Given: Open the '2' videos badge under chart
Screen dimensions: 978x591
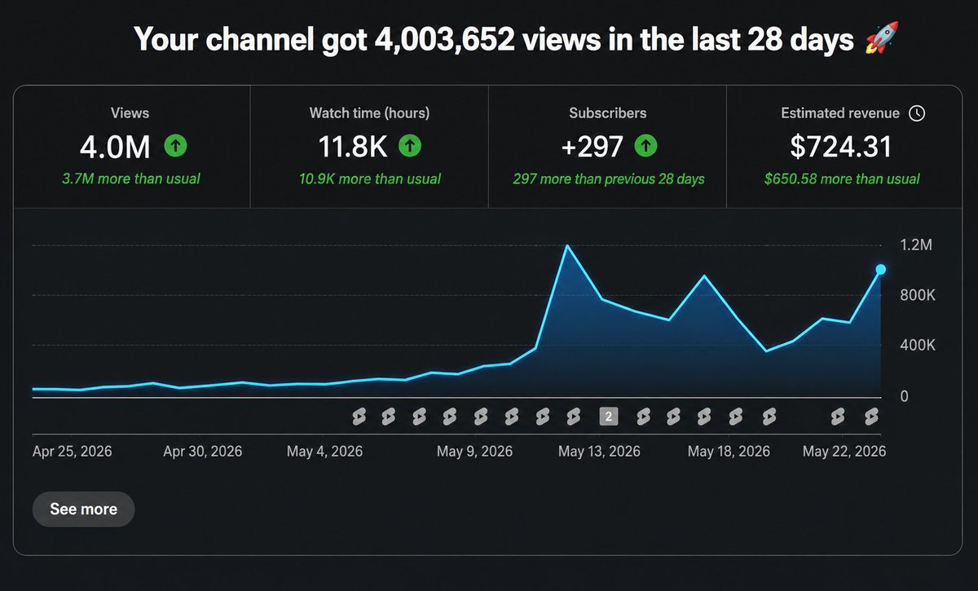Looking at the screenshot, I should pos(608,417).
